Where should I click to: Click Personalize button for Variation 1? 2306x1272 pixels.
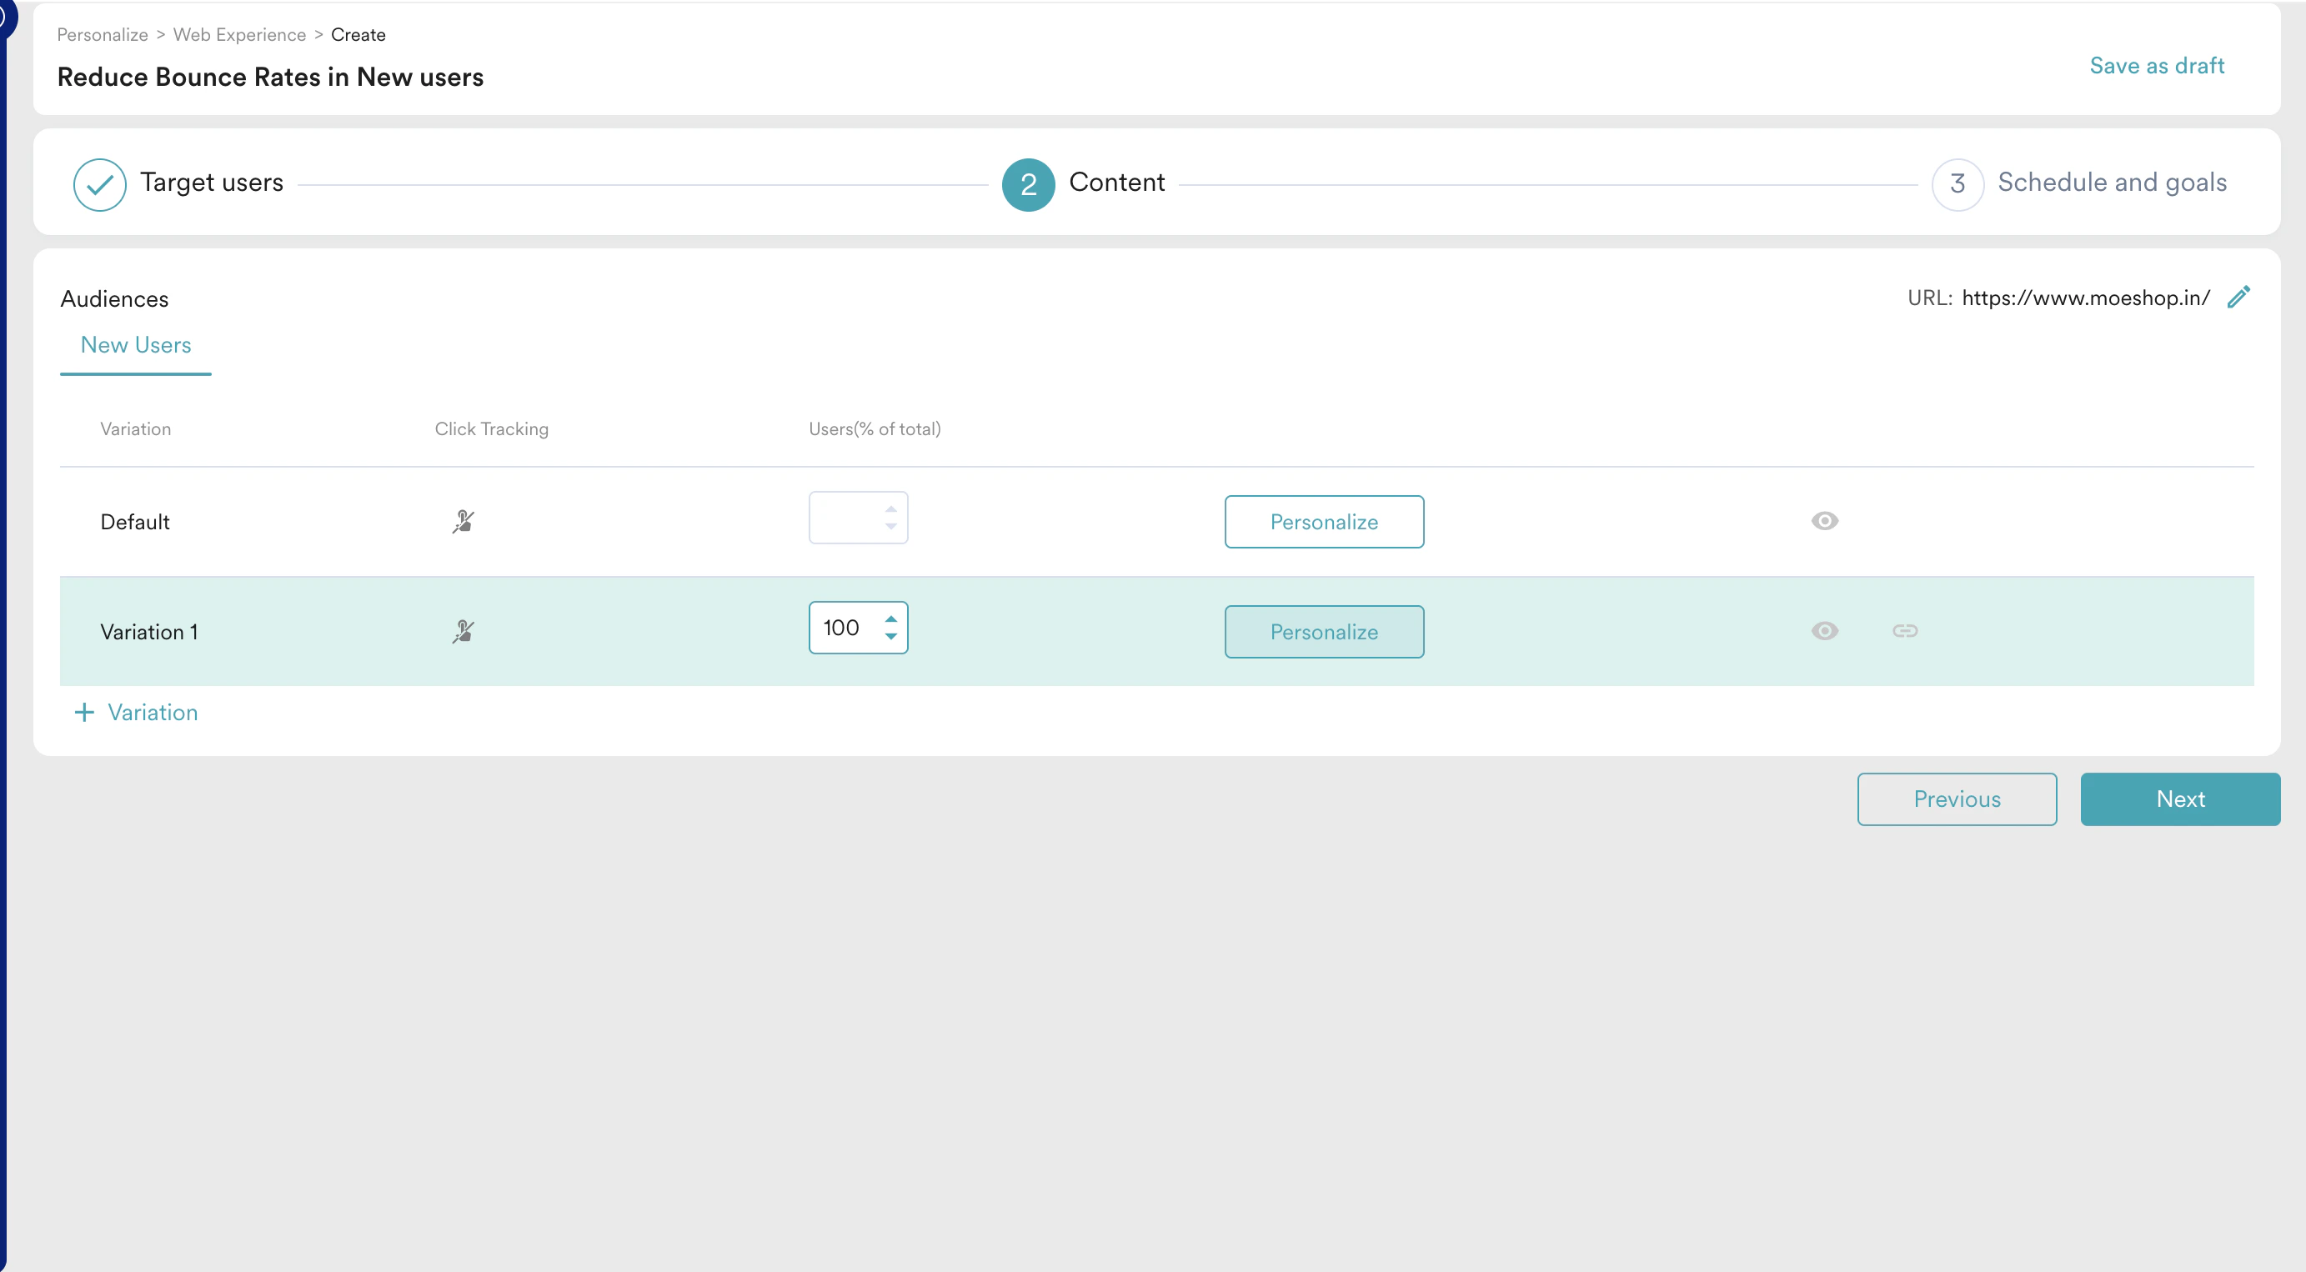(x=1323, y=632)
